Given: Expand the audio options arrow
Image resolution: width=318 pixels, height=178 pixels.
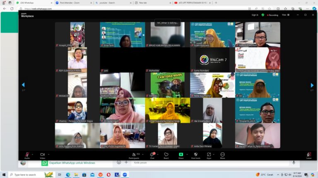Looking at the screenshot, I should 33,154.
